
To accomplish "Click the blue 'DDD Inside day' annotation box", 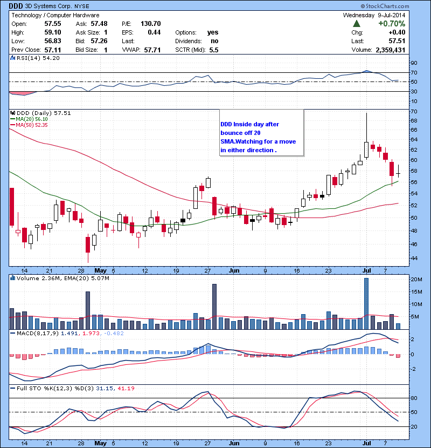I will 262,133.
